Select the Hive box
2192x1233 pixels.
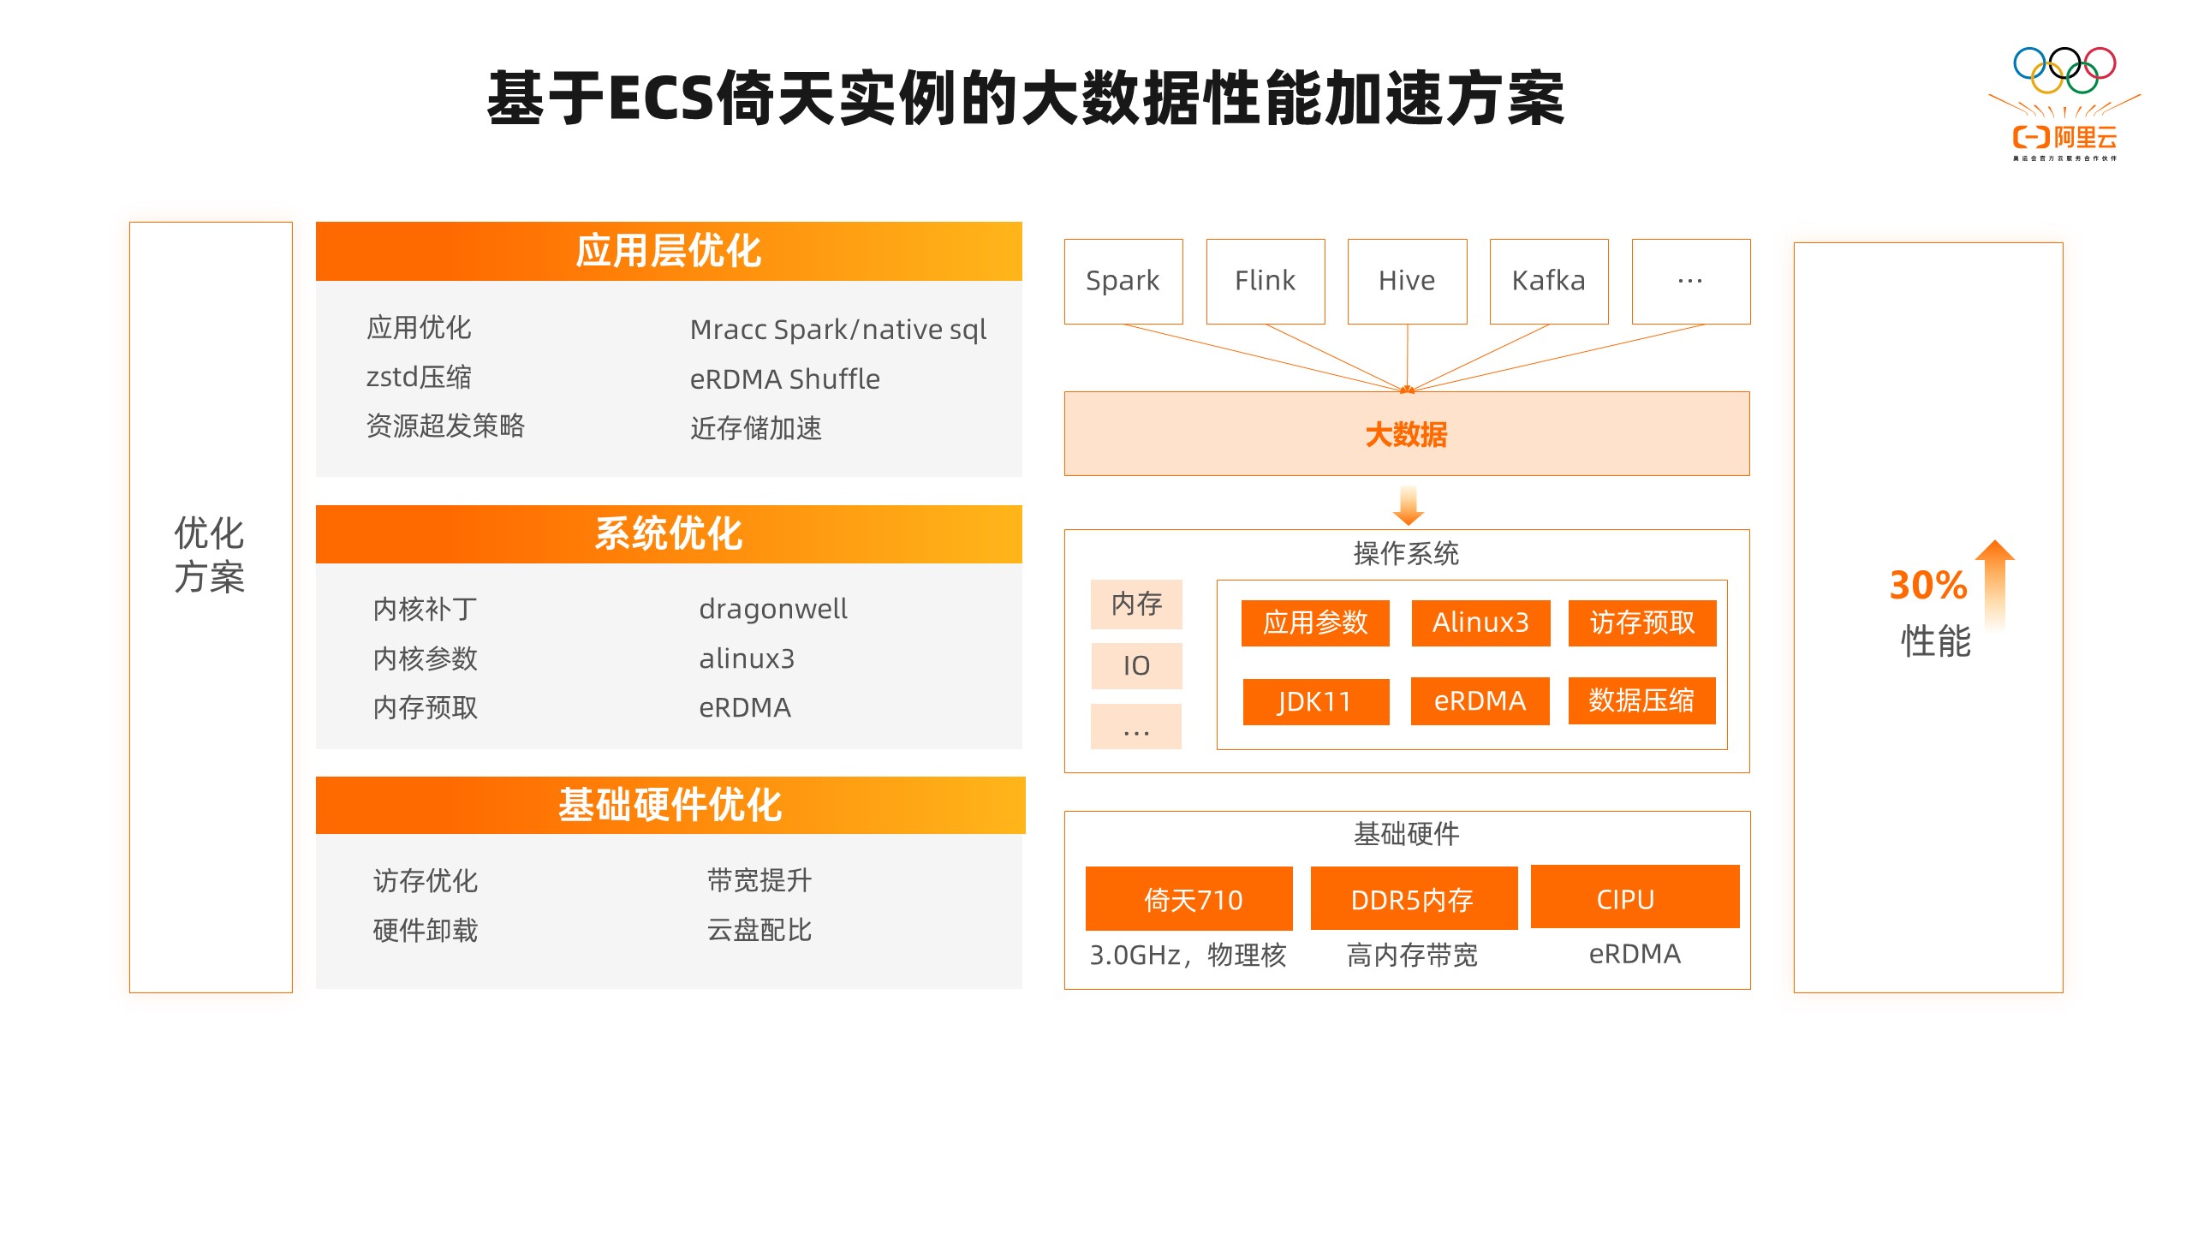point(1407,281)
